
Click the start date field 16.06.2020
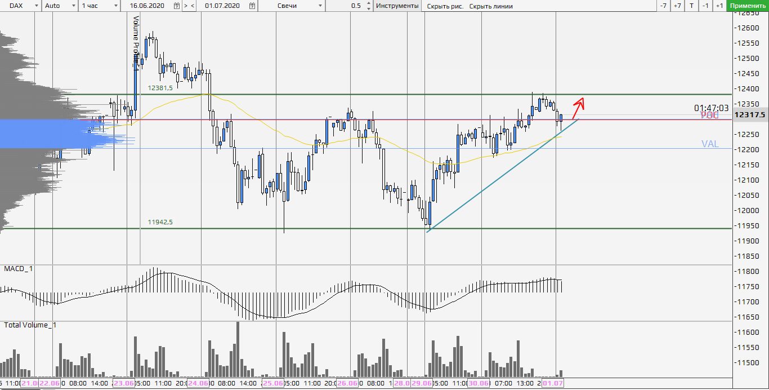pos(148,6)
